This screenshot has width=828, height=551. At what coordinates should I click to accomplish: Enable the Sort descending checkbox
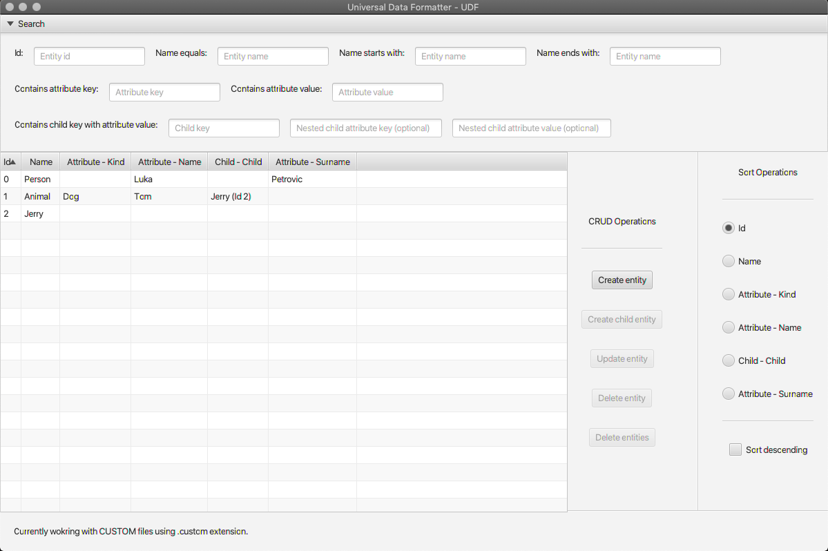735,449
